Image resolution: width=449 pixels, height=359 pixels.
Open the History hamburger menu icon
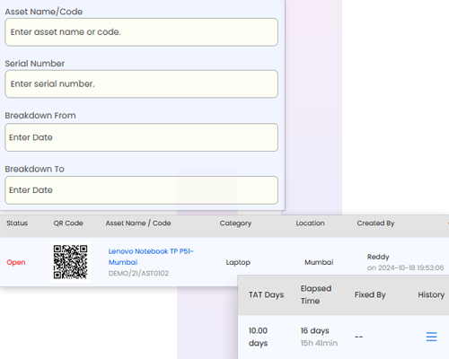click(431, 337)
